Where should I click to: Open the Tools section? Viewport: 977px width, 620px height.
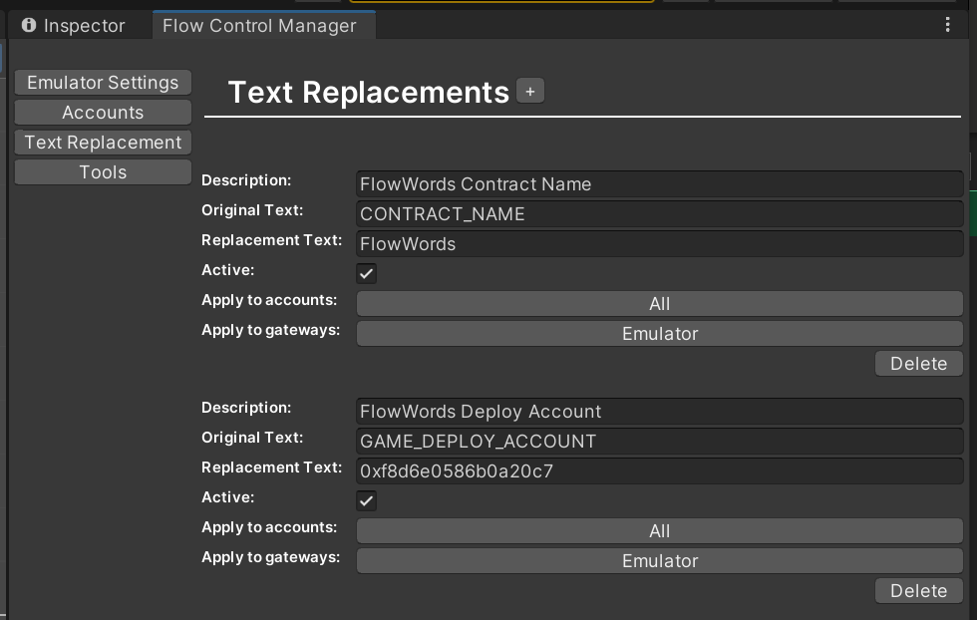pos(102,171)
